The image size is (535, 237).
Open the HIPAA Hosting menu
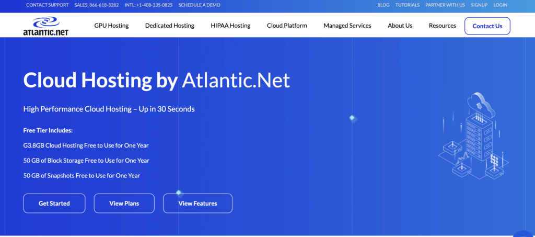point(230,26)
